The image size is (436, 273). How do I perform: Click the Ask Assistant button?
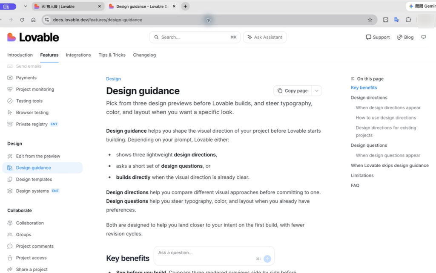click(x=265, y=38)
